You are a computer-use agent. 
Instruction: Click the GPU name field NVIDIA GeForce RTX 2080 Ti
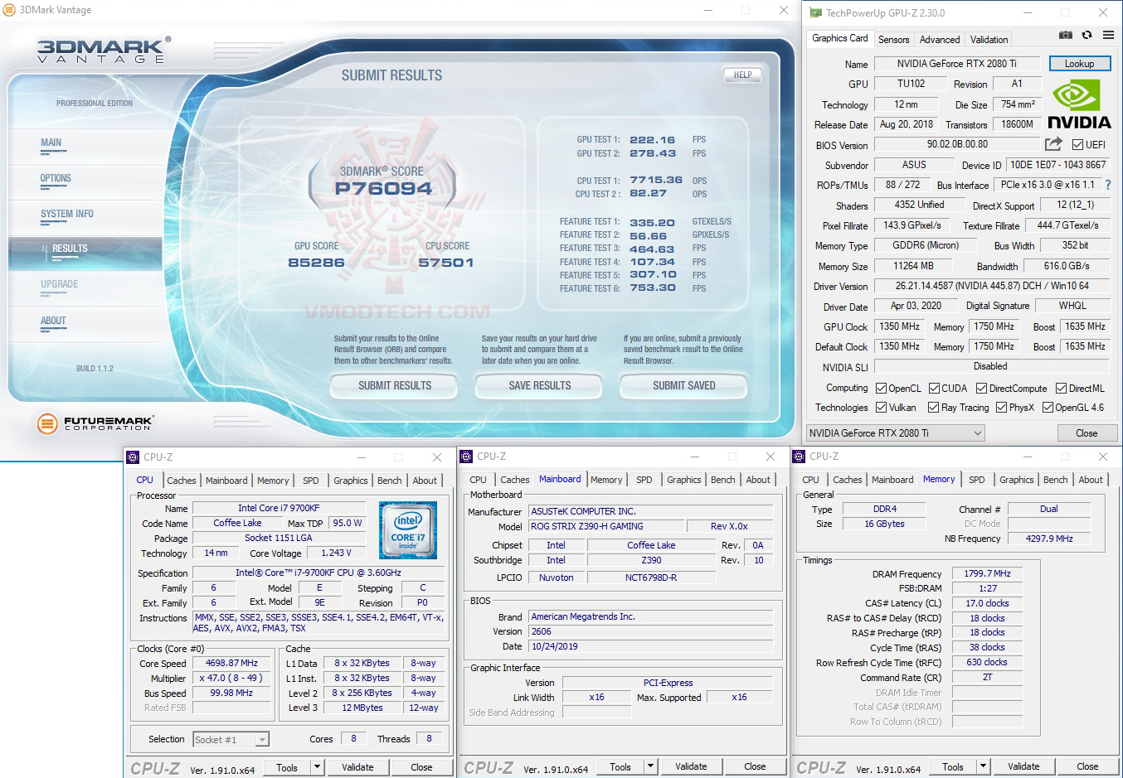[x=956, y=64]
